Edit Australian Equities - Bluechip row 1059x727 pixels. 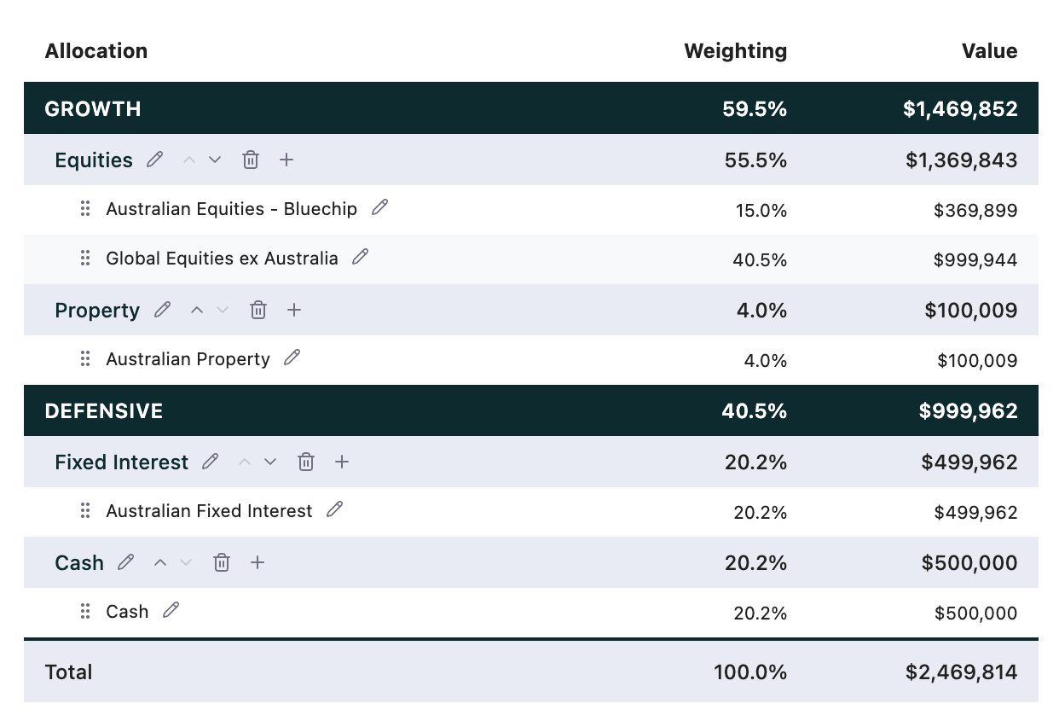(x=379, y=207)
